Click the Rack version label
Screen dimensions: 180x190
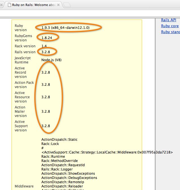(x=25, y=46)
